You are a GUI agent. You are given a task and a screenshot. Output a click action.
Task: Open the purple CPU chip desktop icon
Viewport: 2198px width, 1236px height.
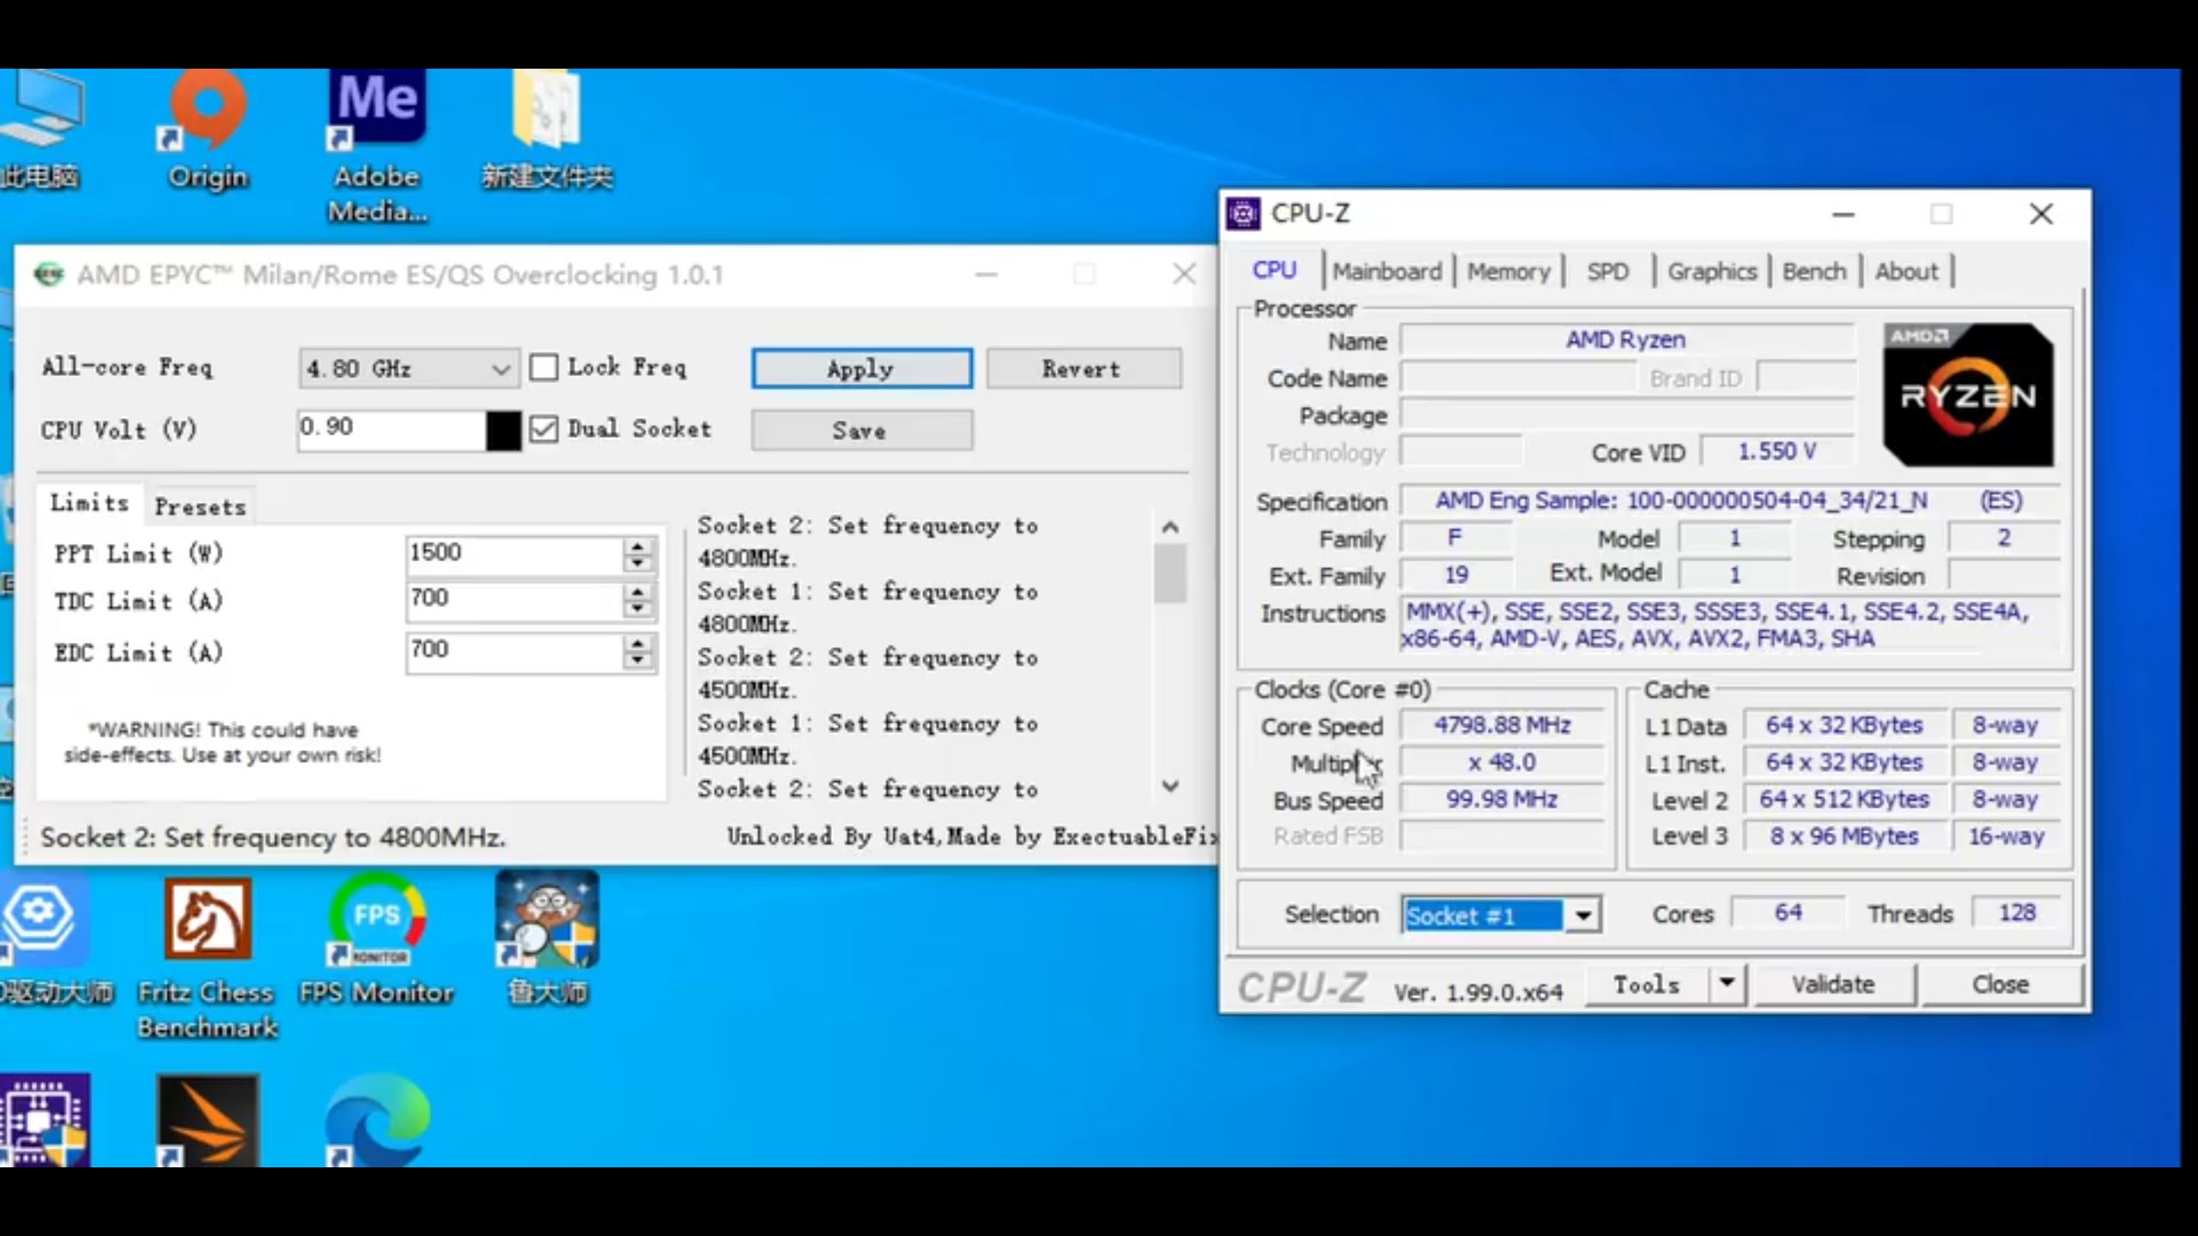click(45, 1121)
